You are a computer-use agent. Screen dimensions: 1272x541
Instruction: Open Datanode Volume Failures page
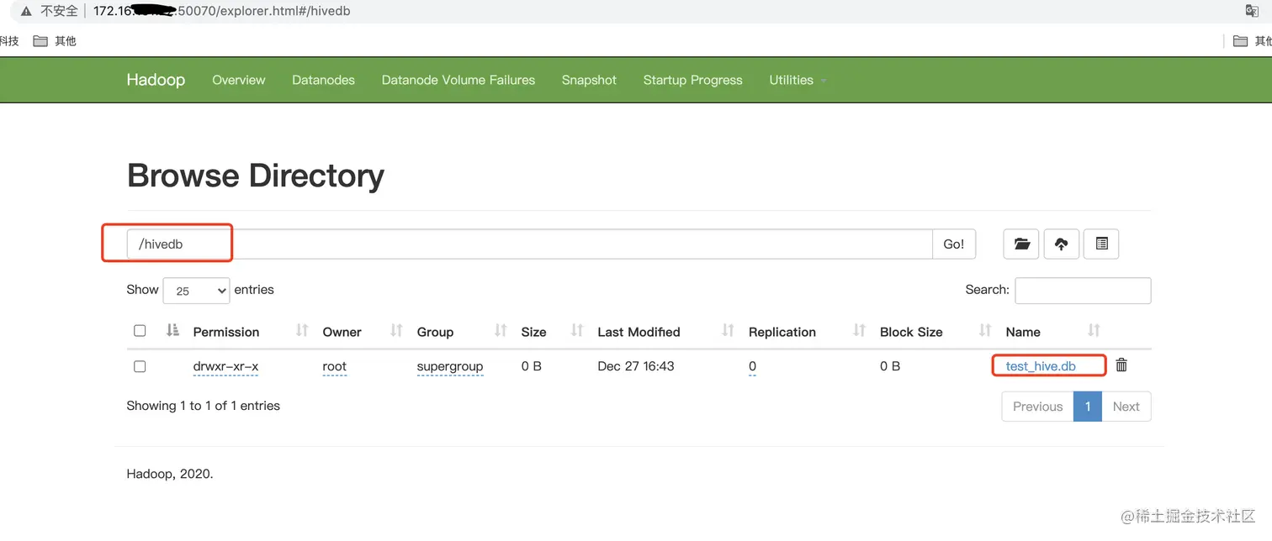tap(458, 80)
